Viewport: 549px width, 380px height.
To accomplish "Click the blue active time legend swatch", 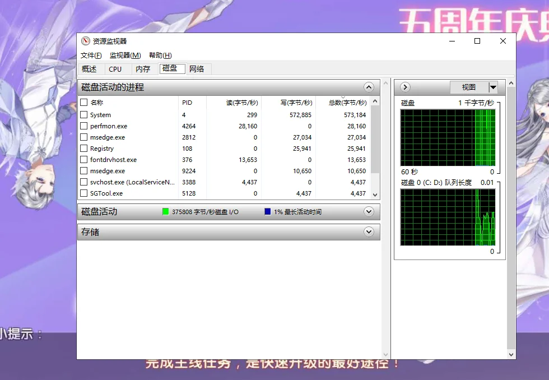I will 268,211.
